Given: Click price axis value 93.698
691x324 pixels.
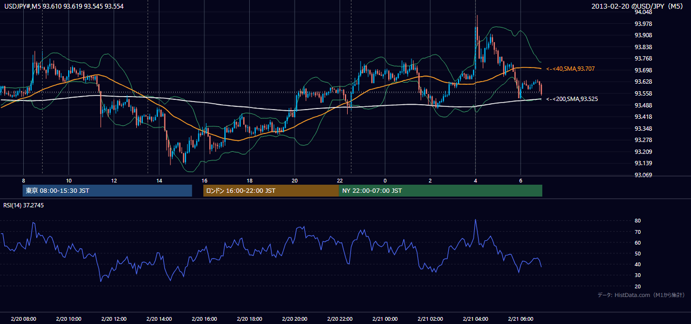Looking at the screenshot, I should (643, 71).
